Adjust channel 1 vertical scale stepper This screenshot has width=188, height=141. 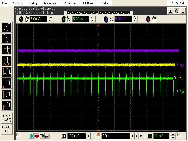click(x=51, y=19)
